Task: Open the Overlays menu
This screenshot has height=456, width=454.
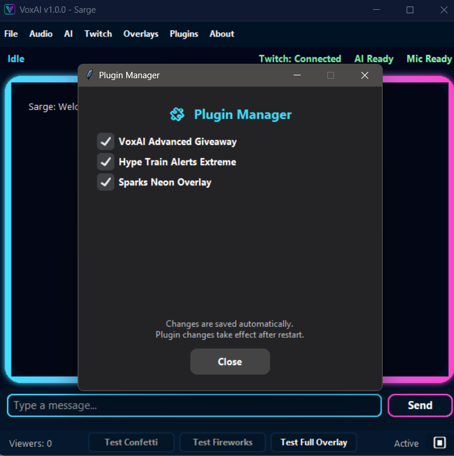Action: tap(141, 34)
